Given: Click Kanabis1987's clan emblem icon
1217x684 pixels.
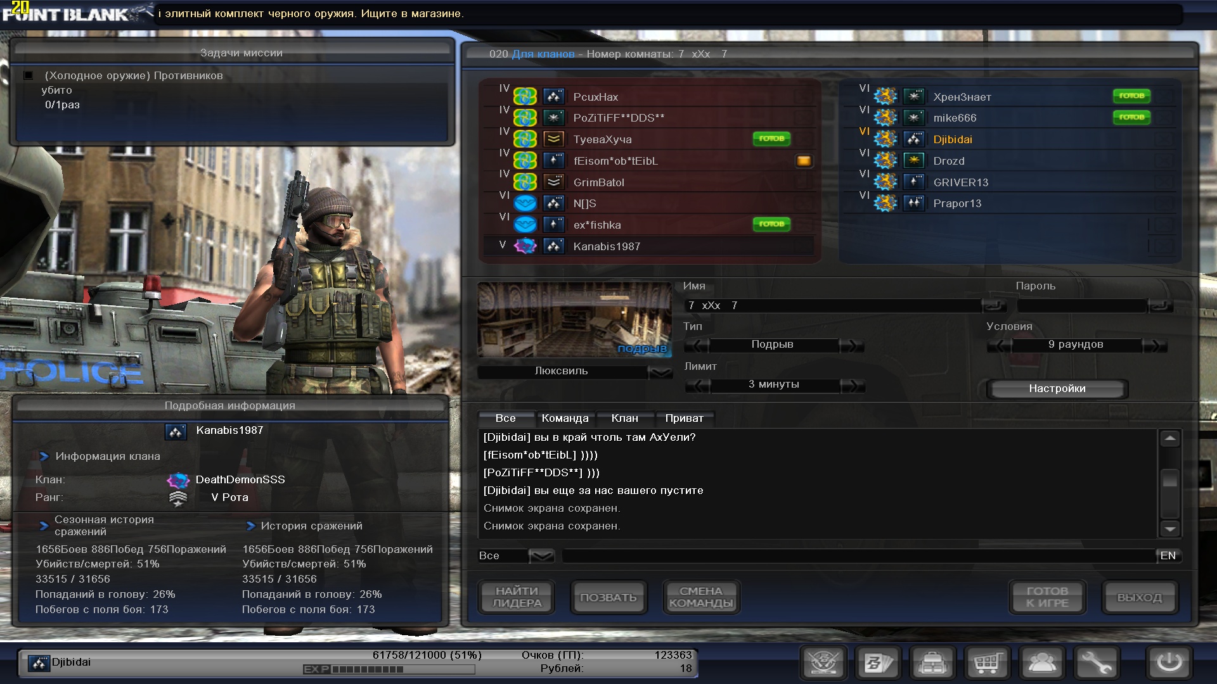Looking at the screenshot, I should coord(525,246).
